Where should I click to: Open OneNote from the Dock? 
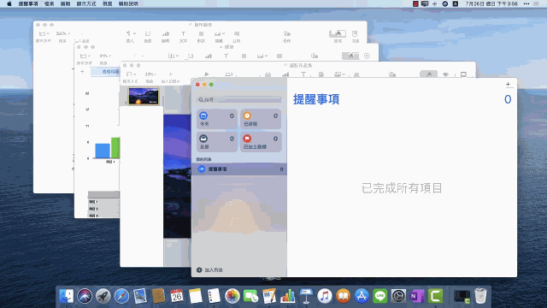417,296
